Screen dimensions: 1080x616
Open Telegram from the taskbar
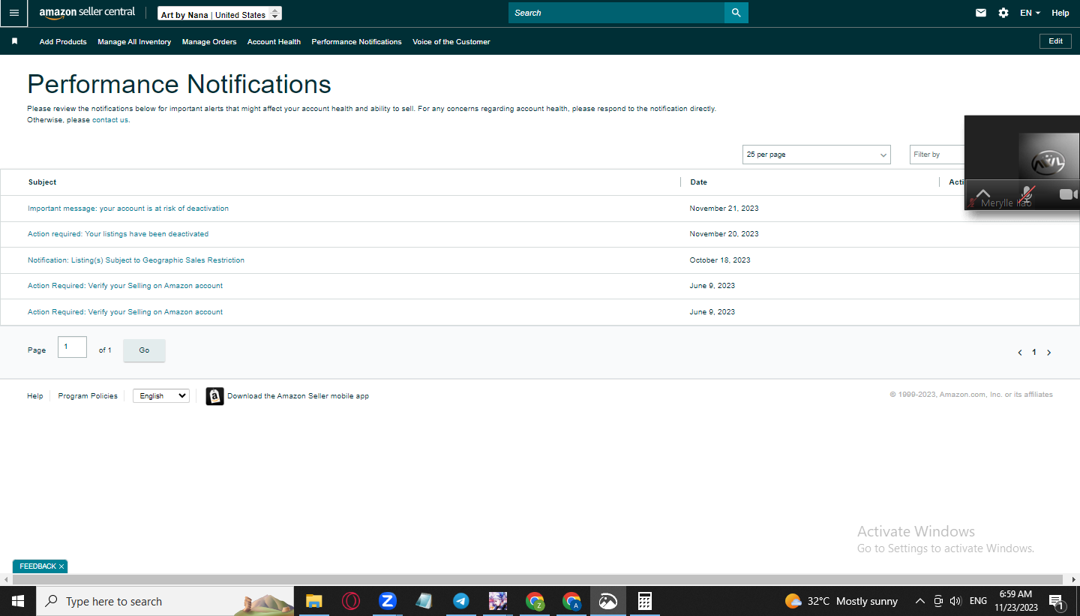pyautogui.click(x=460, y=601)
